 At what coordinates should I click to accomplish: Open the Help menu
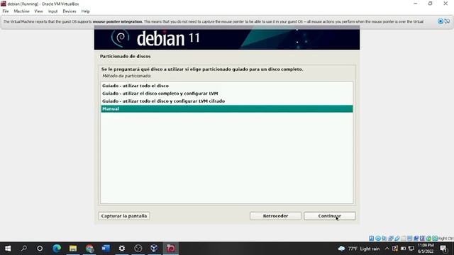coord(85,11)
